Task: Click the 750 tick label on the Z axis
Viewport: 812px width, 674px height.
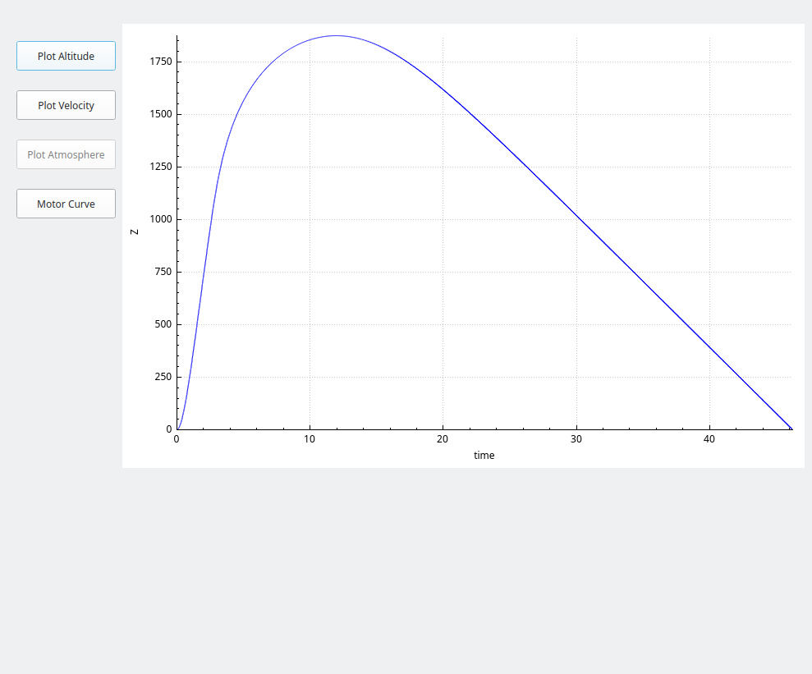Action: pyautogui.click(x=163, y=272)
